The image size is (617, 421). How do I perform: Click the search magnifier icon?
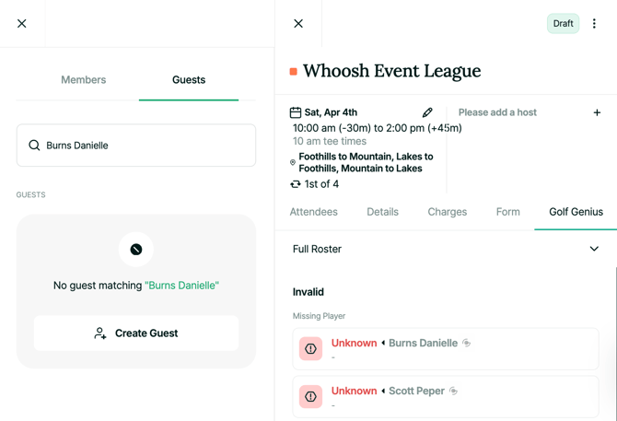pyautogui.click(x=34, y=146)
